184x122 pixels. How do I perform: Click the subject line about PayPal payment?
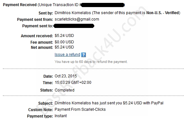click(109, 103)
